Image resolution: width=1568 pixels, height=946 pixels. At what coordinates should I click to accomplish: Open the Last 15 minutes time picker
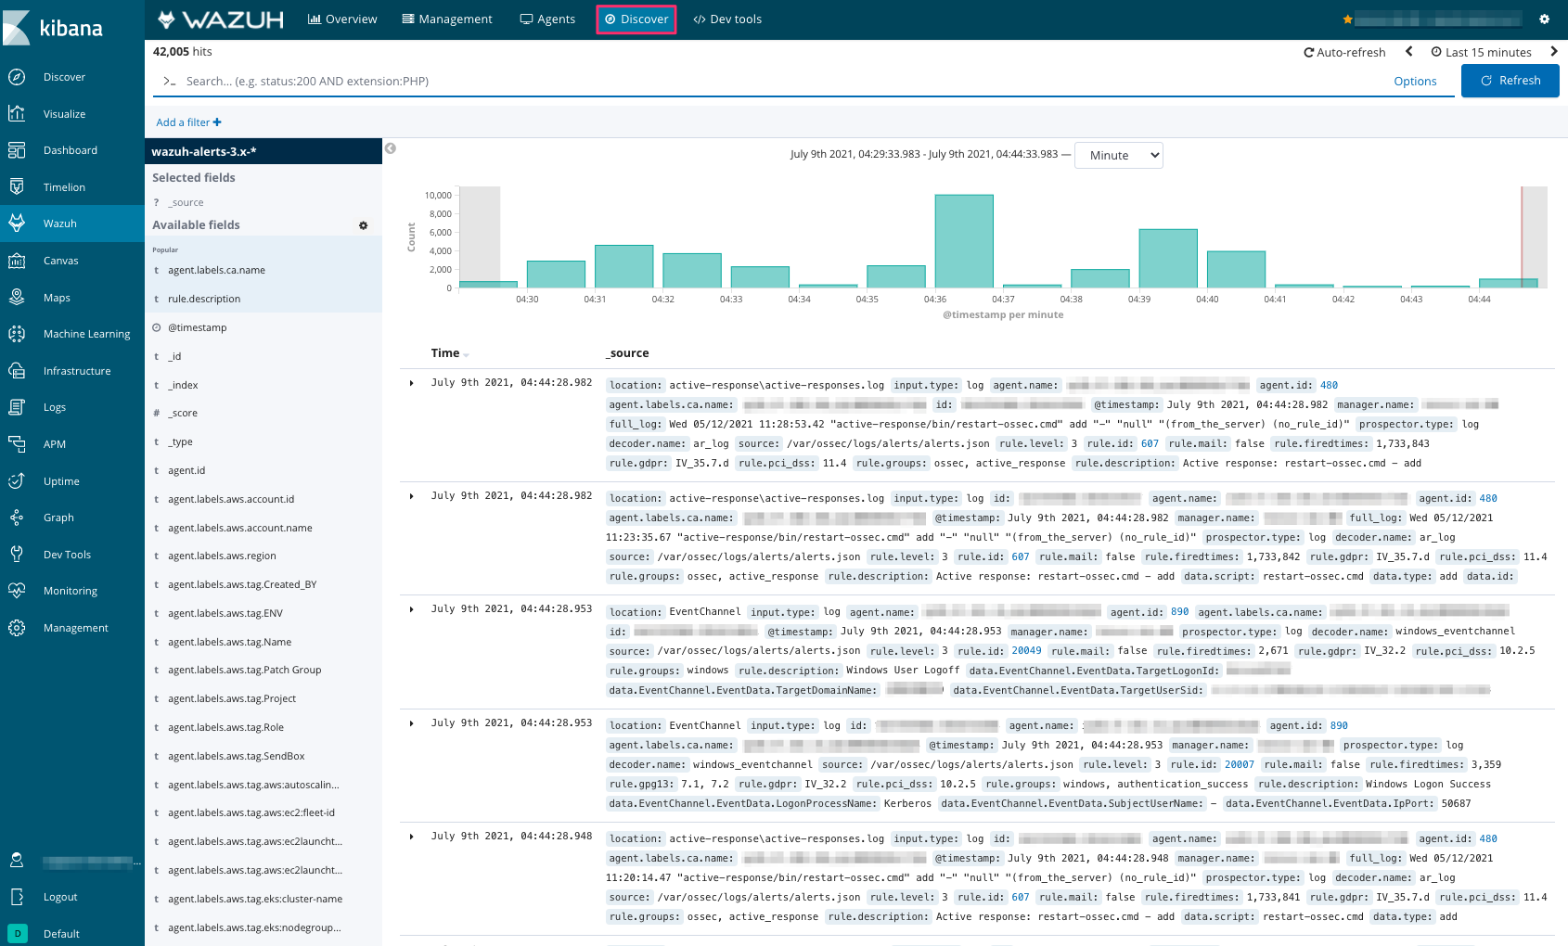tap(1481, 53)
